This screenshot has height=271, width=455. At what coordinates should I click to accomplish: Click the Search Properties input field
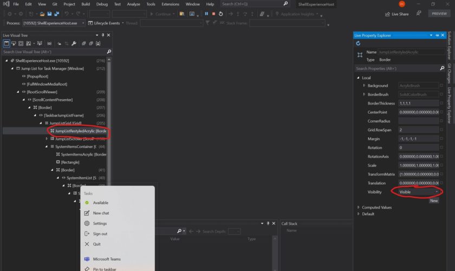[396, 69]
